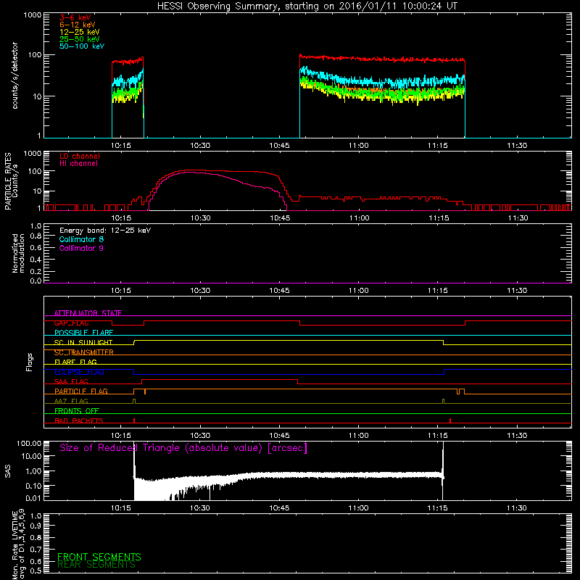Click the raised SAA_FLAG segment

(x=220, y=379)
